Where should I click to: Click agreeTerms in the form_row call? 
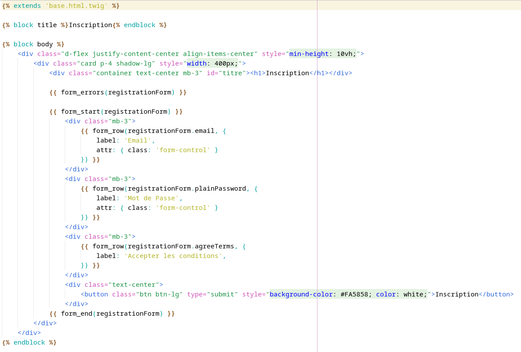(214, 246)
